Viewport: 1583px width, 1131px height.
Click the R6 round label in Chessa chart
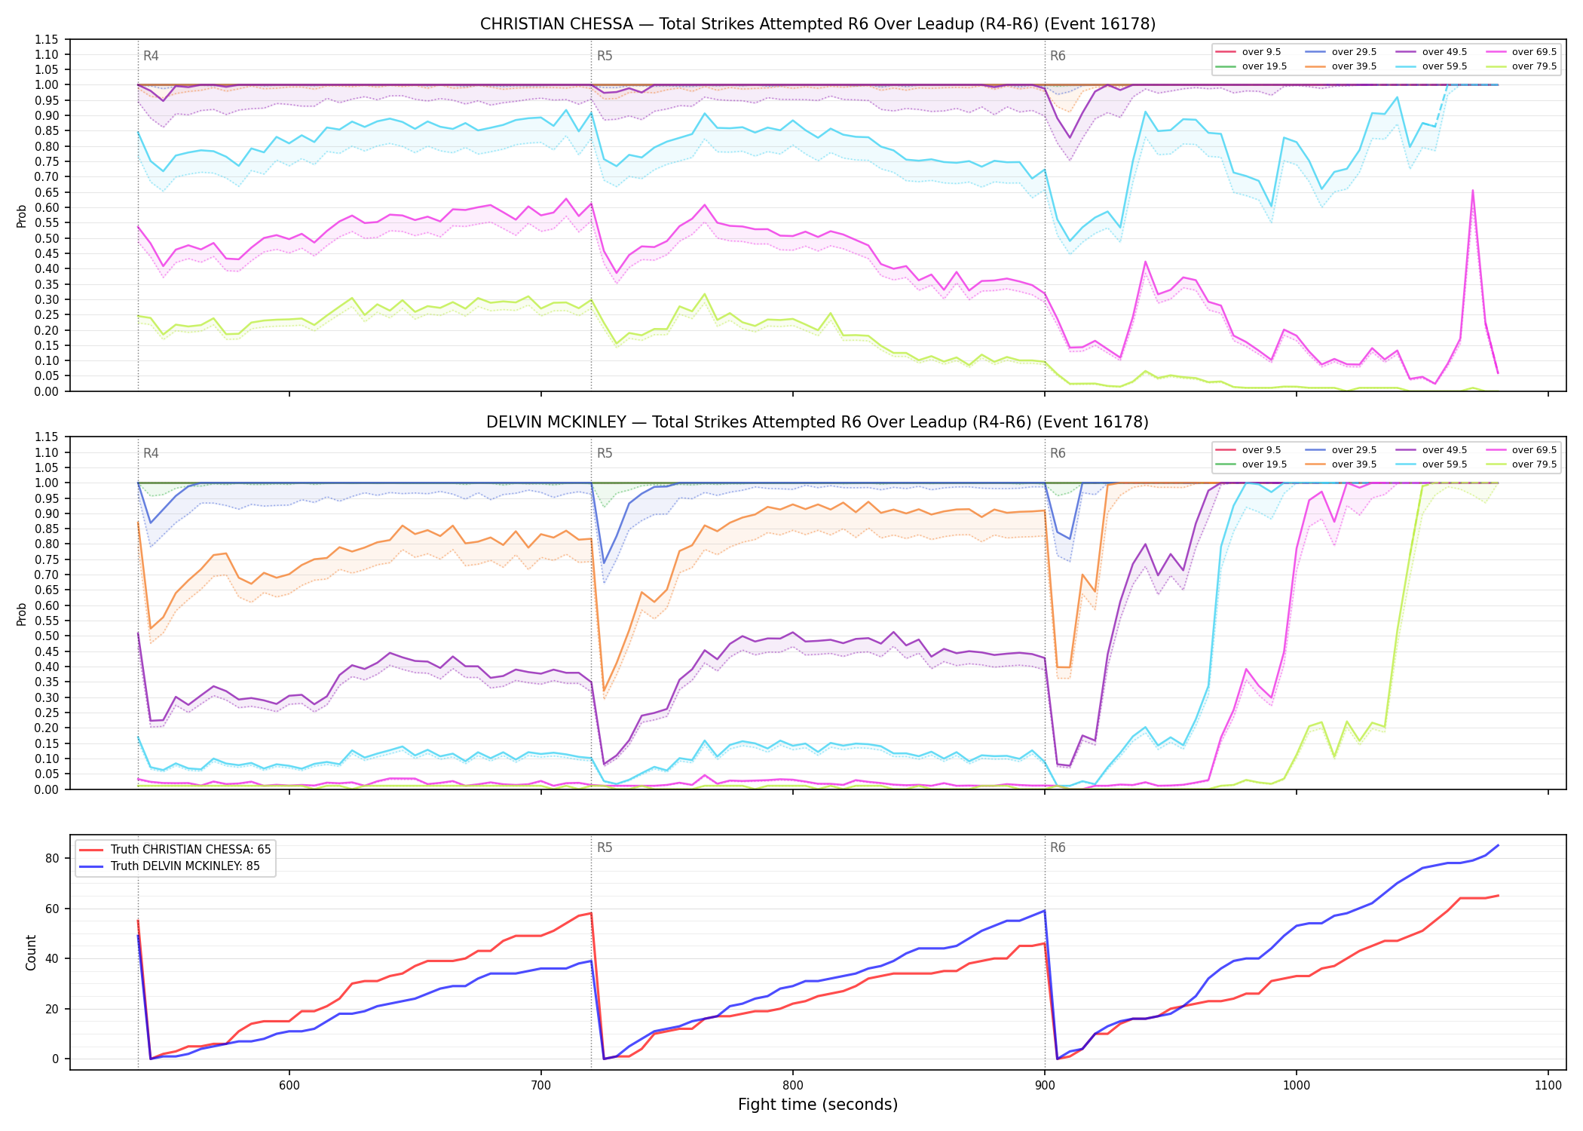point(1058,56)
